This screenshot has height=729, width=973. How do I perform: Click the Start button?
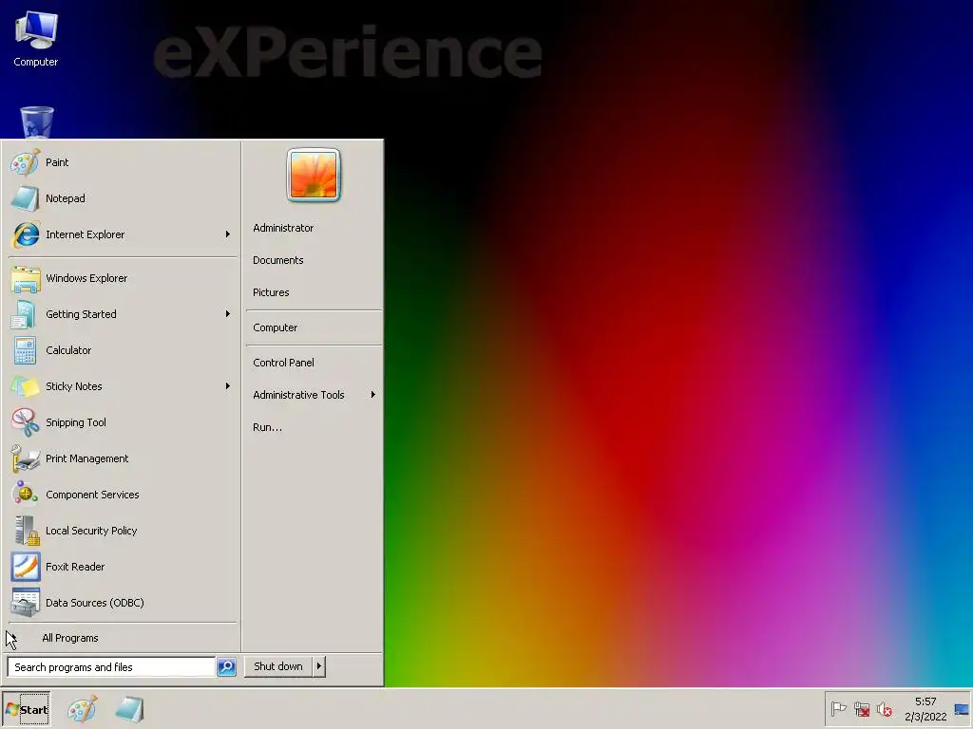pyautogui.click(x=26, y=709)
